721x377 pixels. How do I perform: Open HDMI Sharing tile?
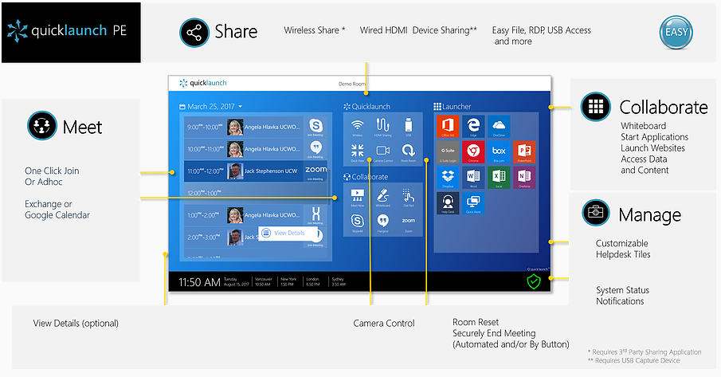point(382,127)
